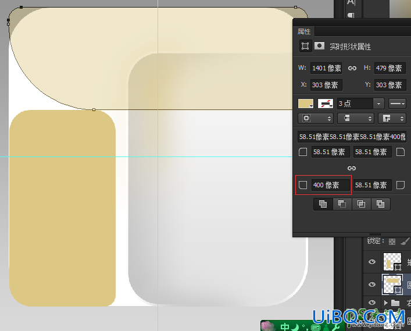Click the Properties panel bottom resize grip
Viewport: 411px width, 331px height.
coord(375,234)
